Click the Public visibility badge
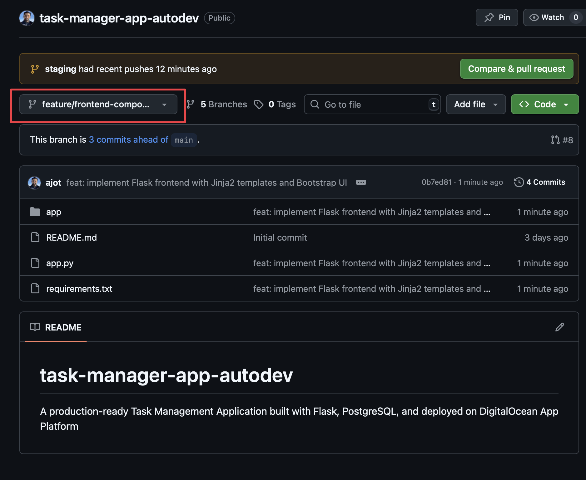The height and width of the screenshot is (480, 586). tap(219, 18)
